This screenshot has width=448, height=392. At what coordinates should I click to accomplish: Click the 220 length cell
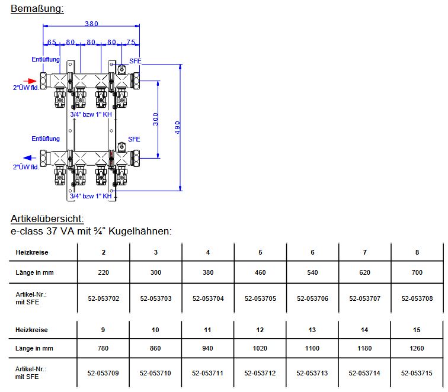(x=104, y=273)
